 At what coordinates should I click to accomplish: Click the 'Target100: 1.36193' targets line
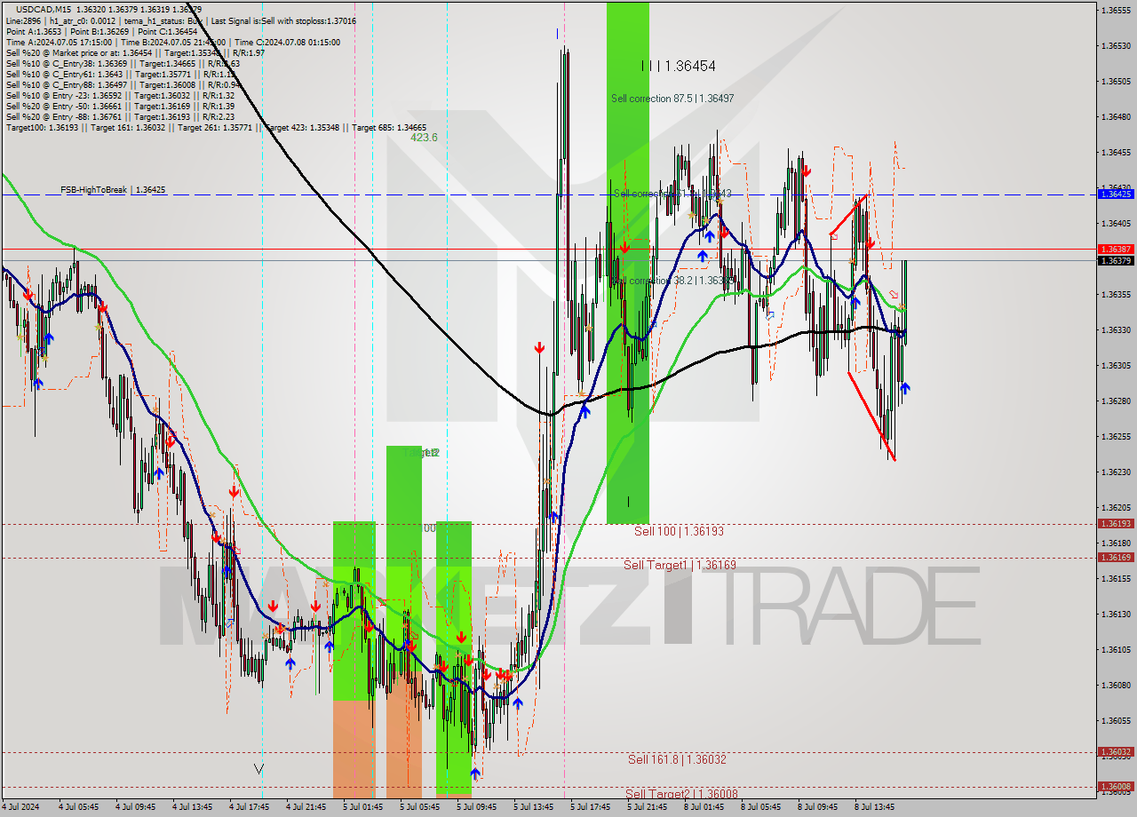coord(216,127)
